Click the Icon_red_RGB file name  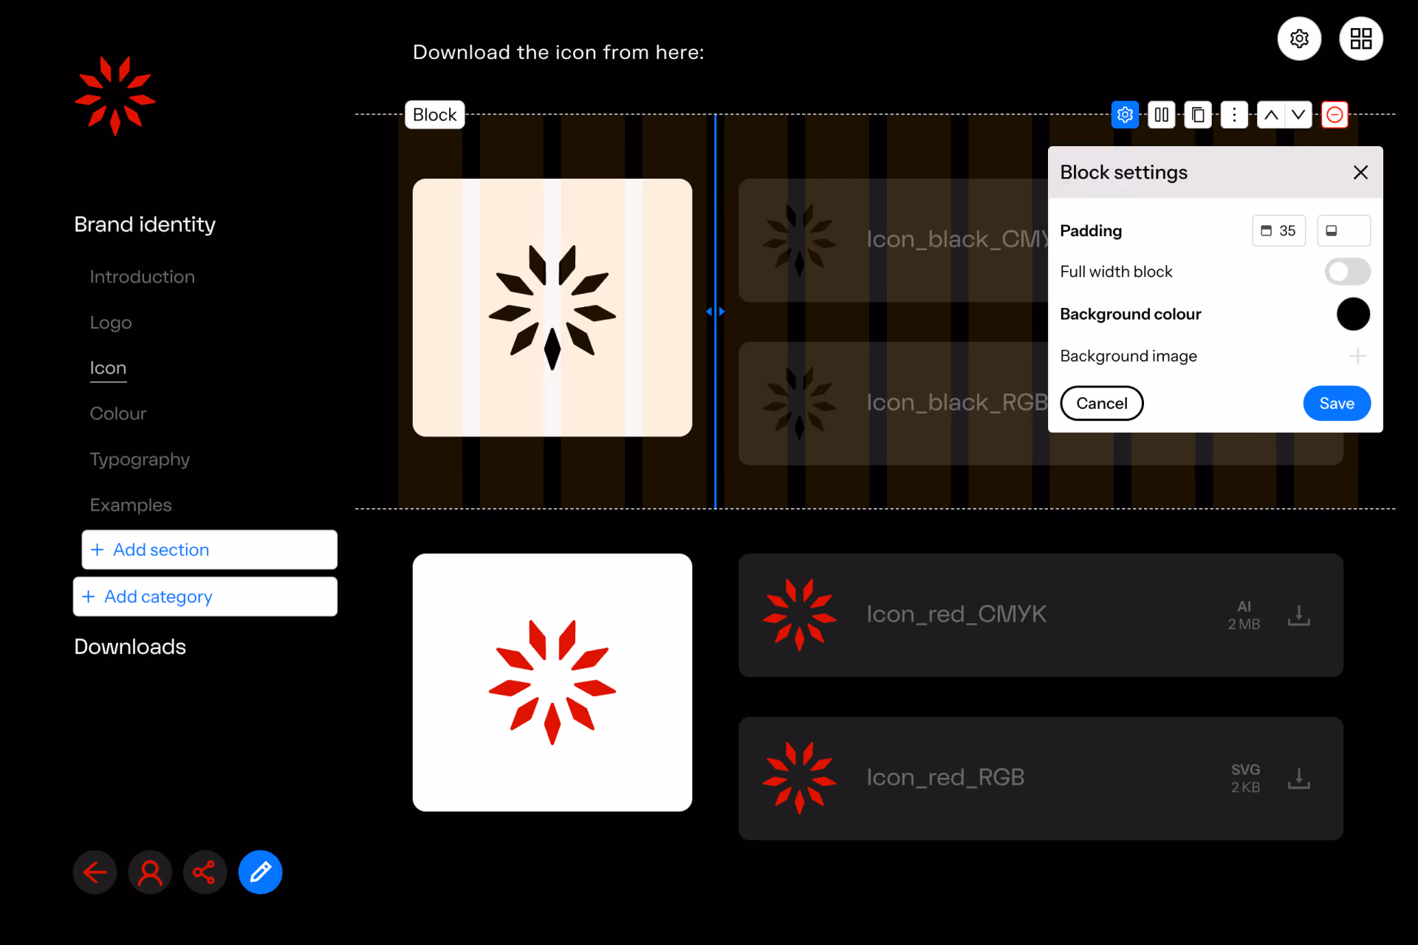[x=945, y=777]
